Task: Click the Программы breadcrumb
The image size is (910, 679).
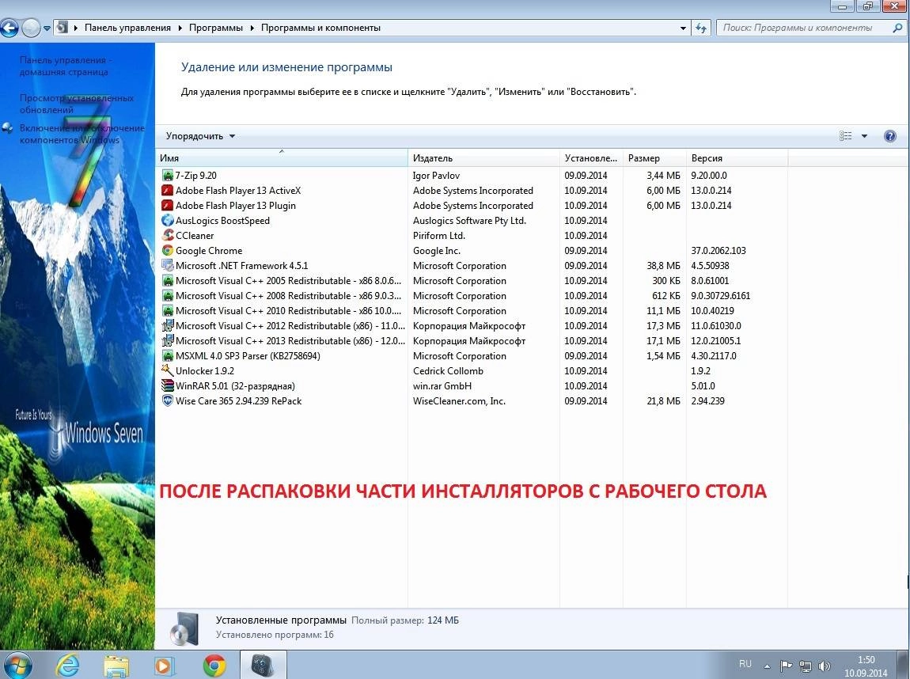Action: [x=216, y=28]
